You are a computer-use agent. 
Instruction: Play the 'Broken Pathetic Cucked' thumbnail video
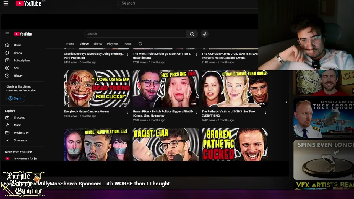[x=235, y=145]
